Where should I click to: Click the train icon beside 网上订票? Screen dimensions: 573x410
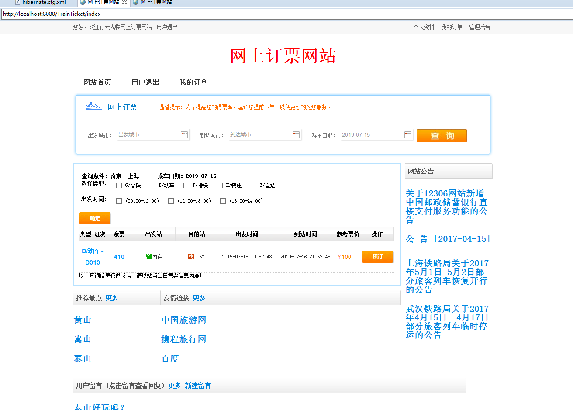(93, 106)
